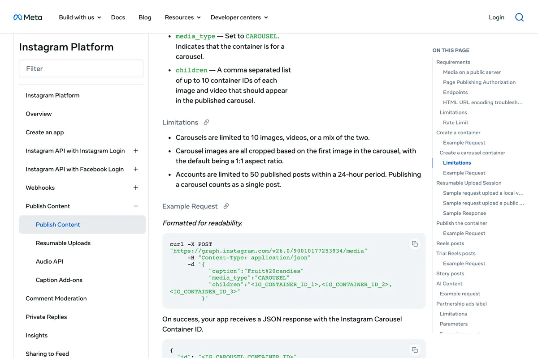The image size is (538, 358).
Task: Click the media_type parameter text
Action: point(195,36)
